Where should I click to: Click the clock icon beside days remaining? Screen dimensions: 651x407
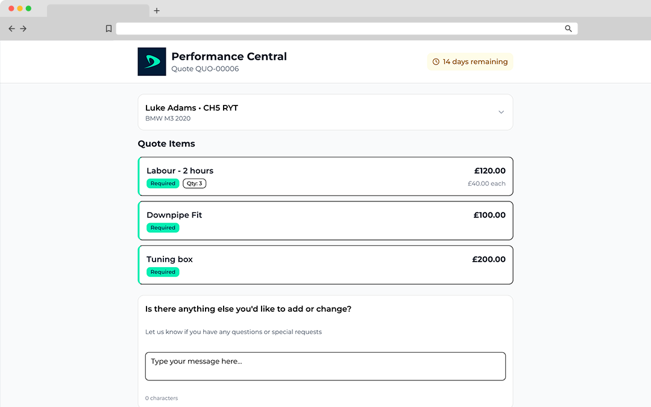click(436, 62)
